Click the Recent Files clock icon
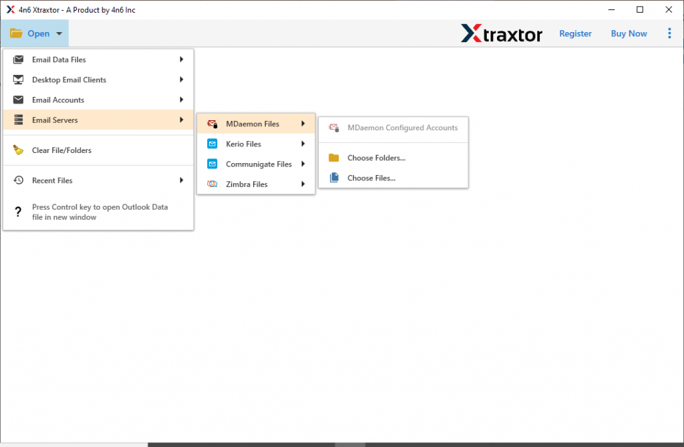Image resolution: width=684 pixels, height=447 pixels. click(x=17, y=180)
